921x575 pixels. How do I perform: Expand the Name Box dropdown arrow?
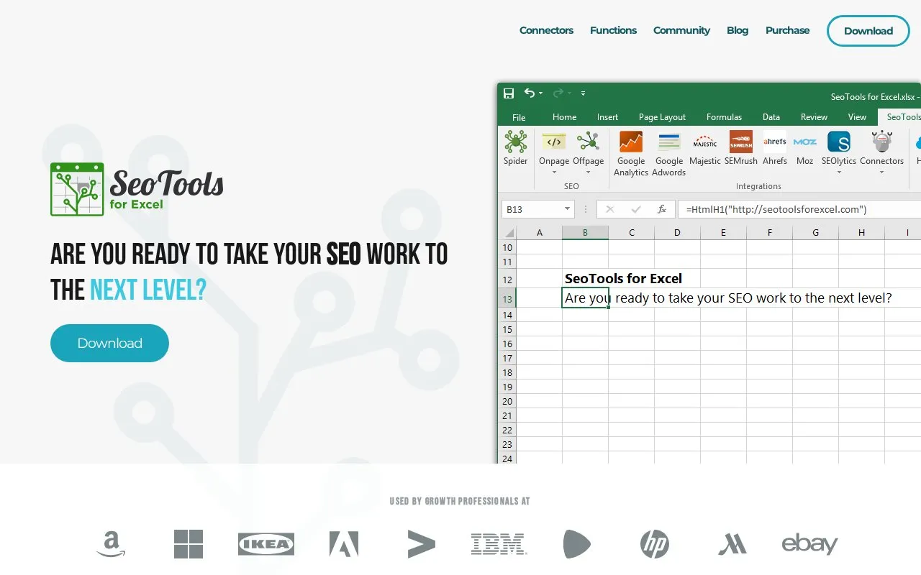tap(568, 209)
